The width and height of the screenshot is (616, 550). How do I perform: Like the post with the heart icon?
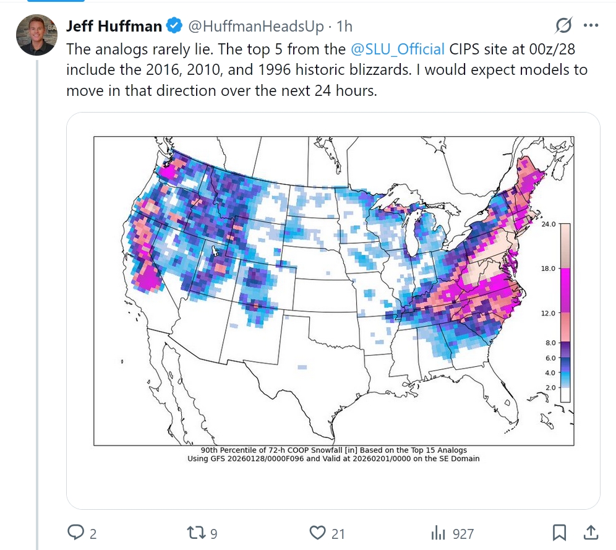click(x=317, y=533)
